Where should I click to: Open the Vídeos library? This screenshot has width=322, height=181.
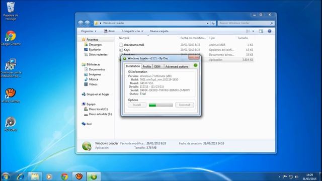point(91,84)
